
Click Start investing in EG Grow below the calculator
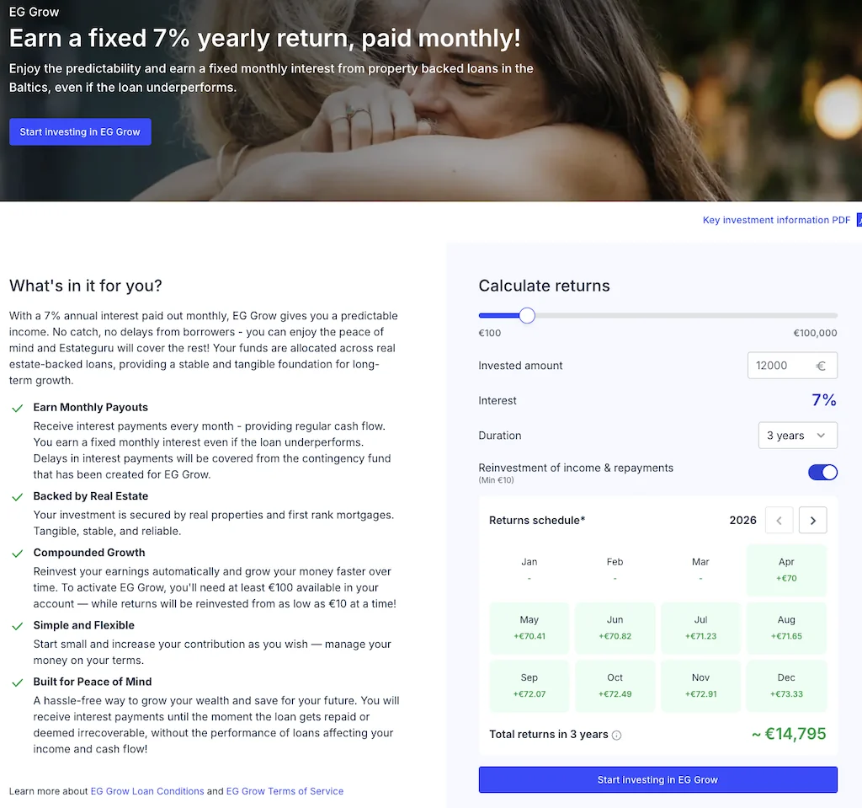657,780
